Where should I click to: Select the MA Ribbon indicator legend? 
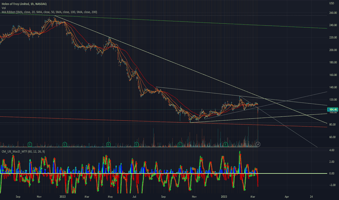tap(49, 12)
